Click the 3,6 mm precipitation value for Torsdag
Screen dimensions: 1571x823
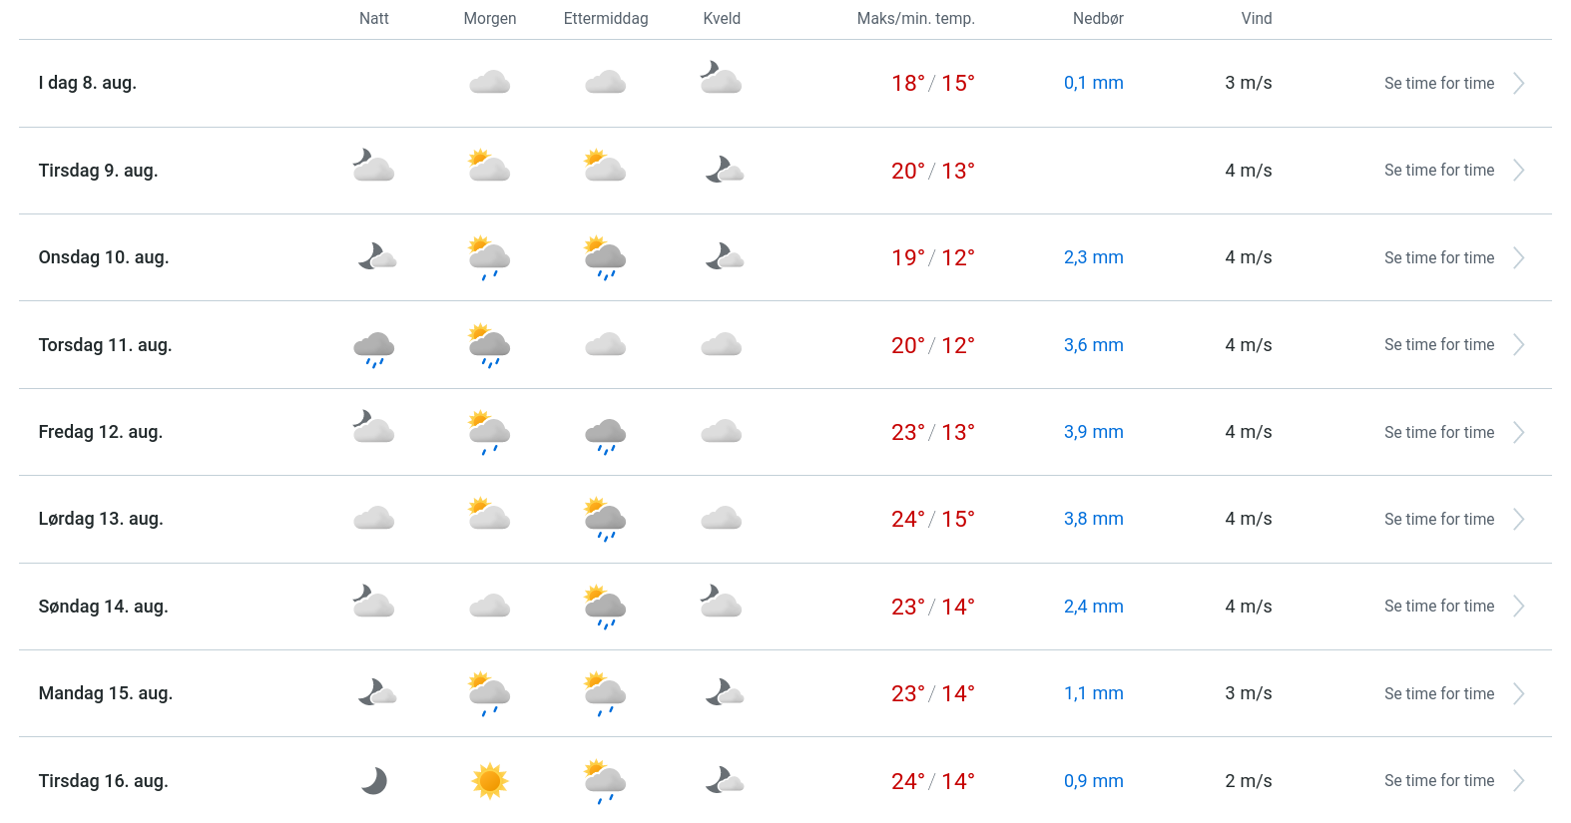tap(1093, 345)
